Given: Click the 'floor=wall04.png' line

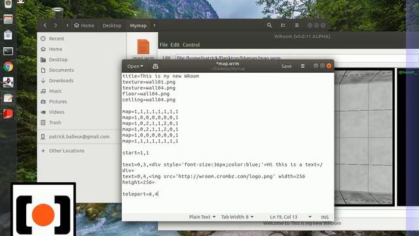Looking at the screenshot, I should pos(146,94).
